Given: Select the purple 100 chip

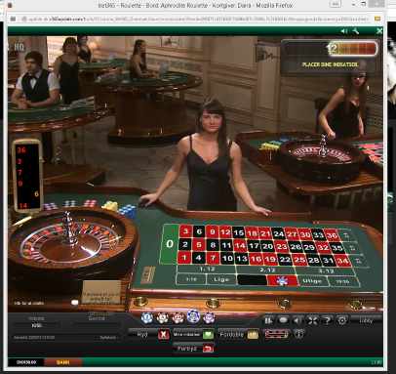Looking at the screenshot, I should tap(209, 317).
